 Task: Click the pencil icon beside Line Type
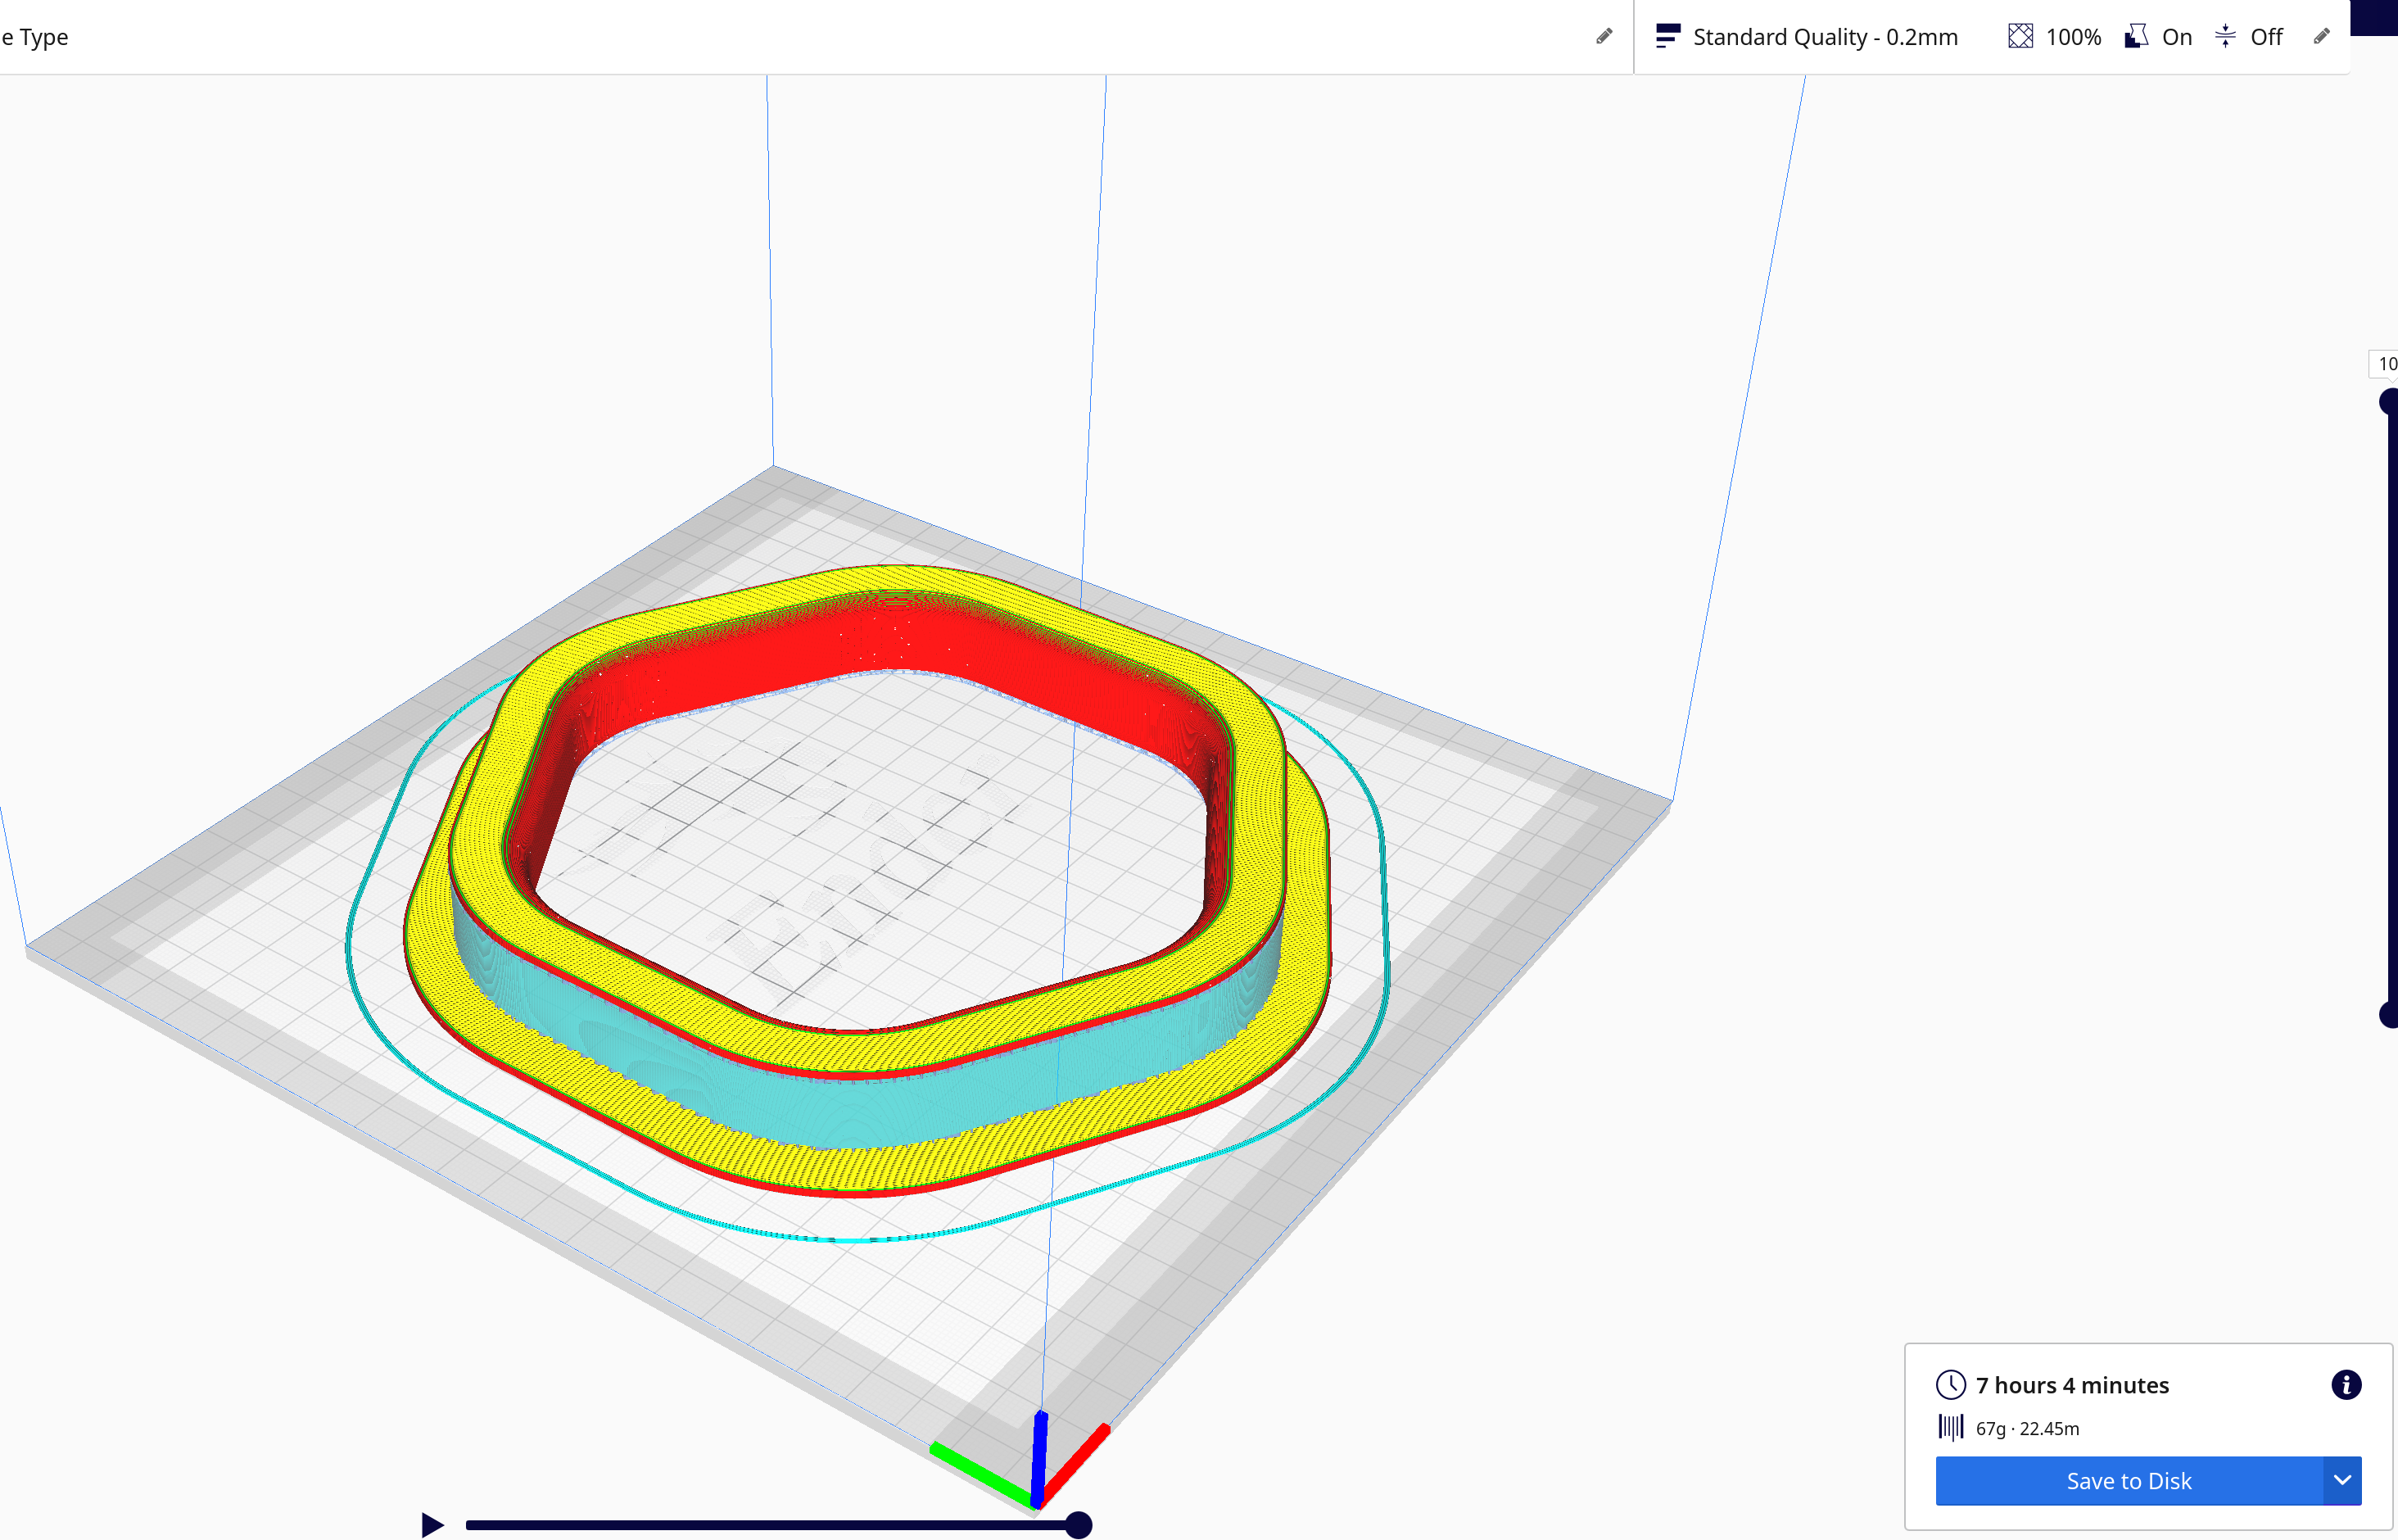[x=1604, y=37]
